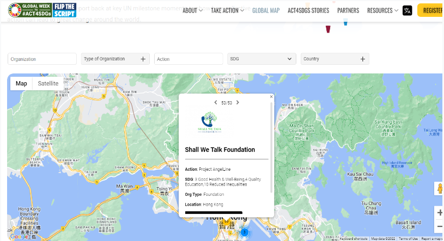444x241 pixels.
Task: Go to previous entry in popup
Action: [216, 102]
